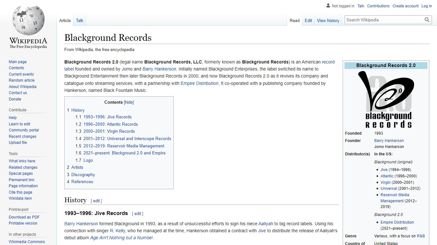Open the Blackground Records 2.0 logo image

(386, 99)
